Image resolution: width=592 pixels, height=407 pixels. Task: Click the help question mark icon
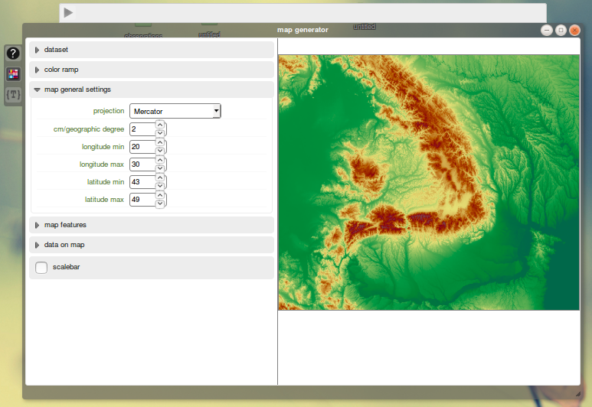pos(13,54)
